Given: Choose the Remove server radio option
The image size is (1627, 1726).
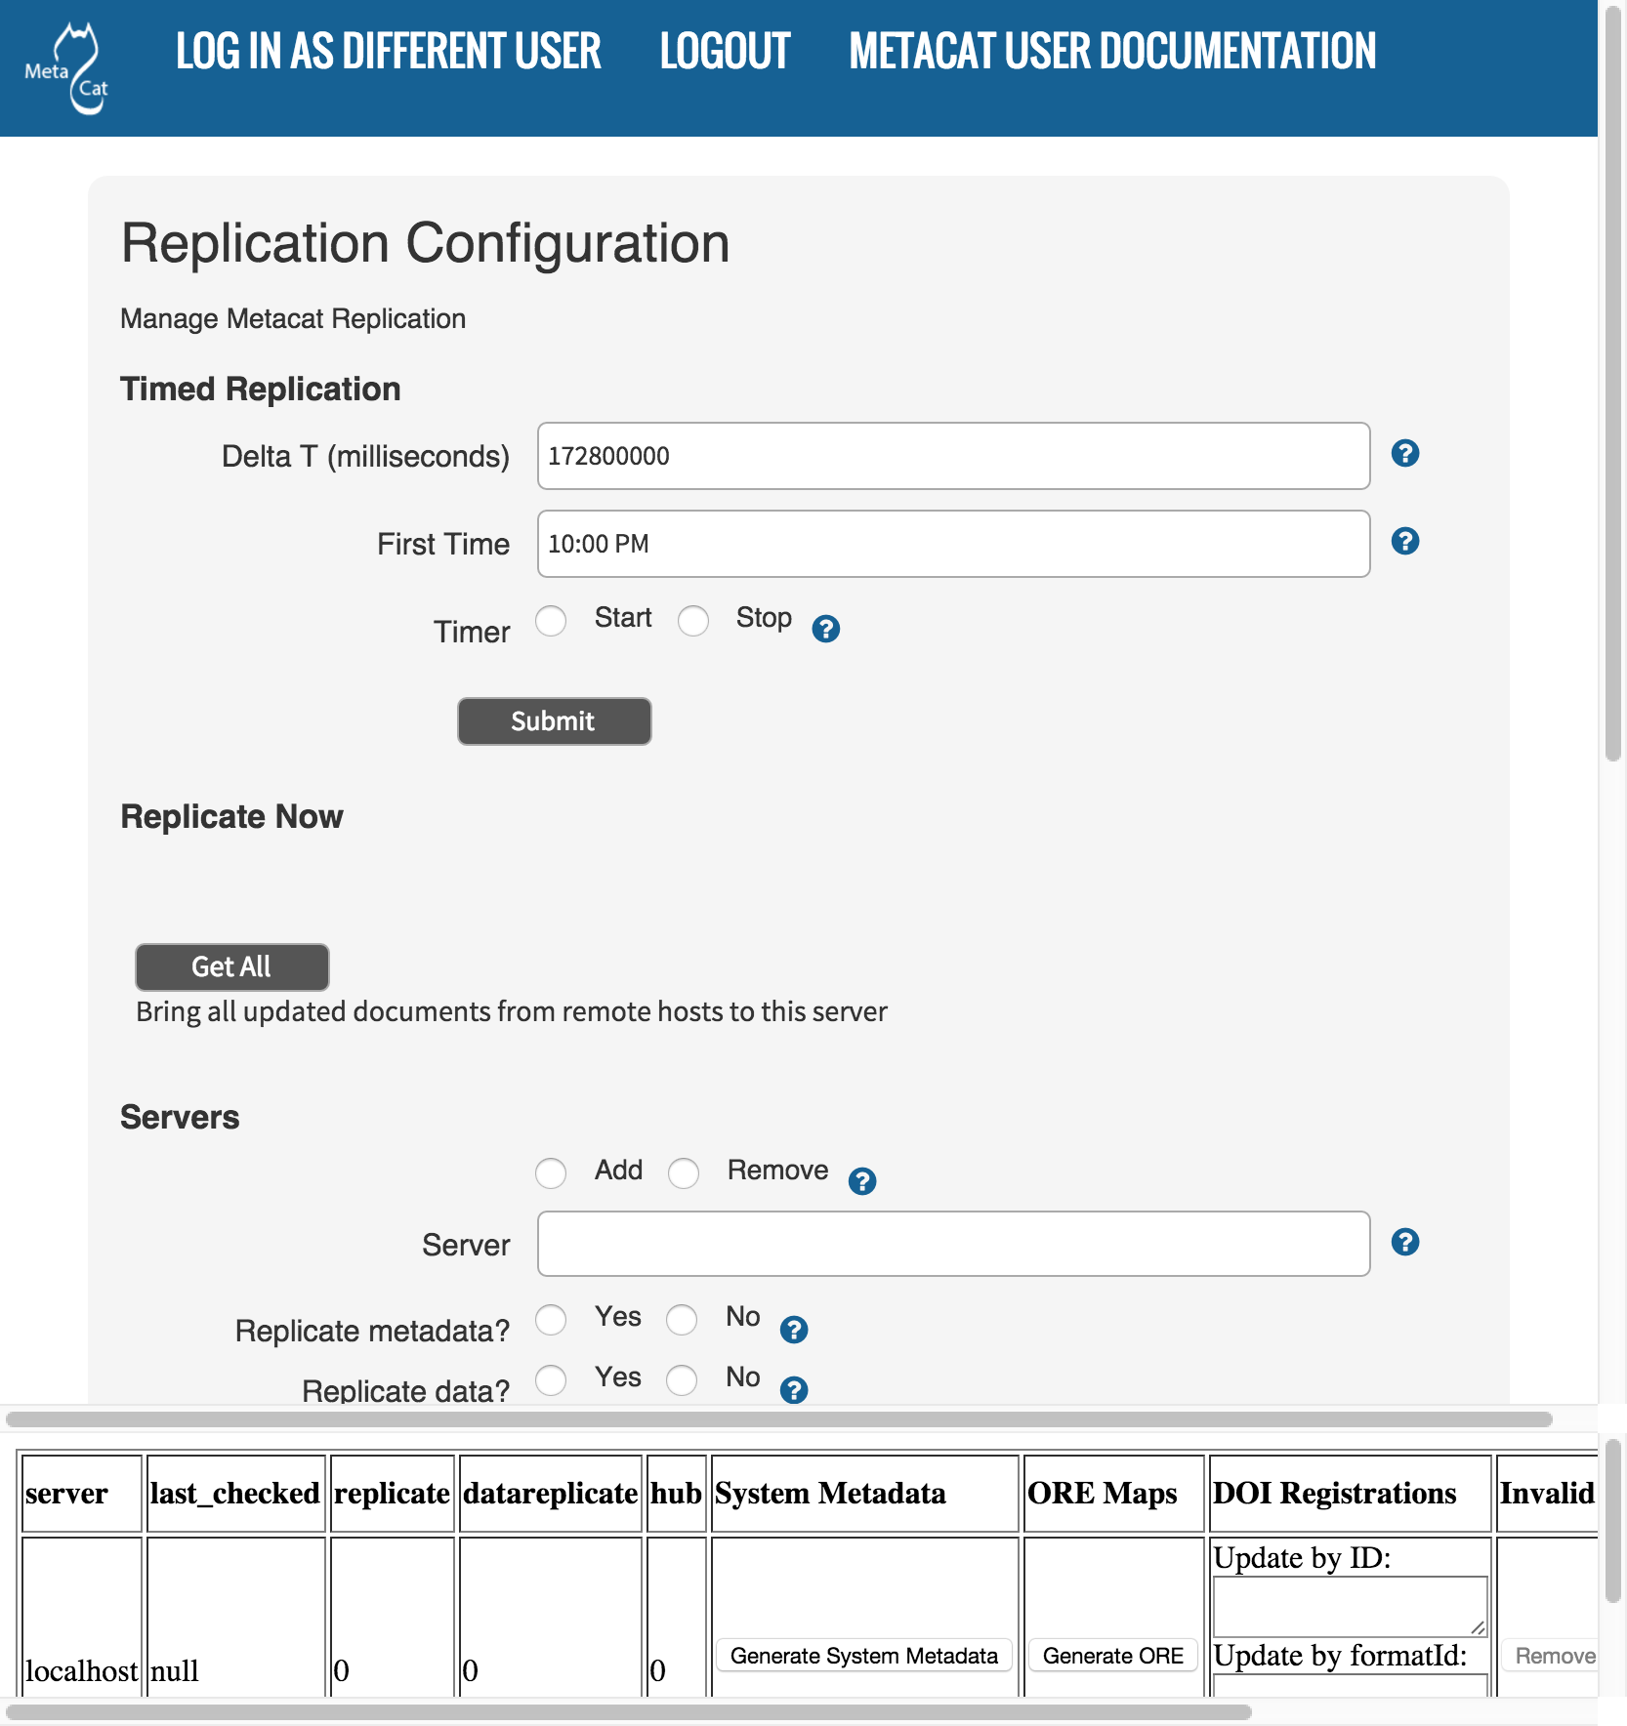Looking at the screenshot, I should (684, 1172).
